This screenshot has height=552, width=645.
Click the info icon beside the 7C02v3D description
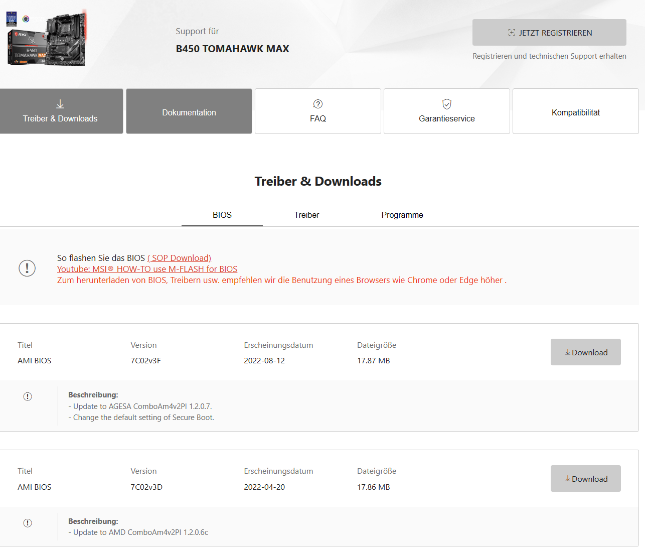pyautogui.click(x=28, y=523)
